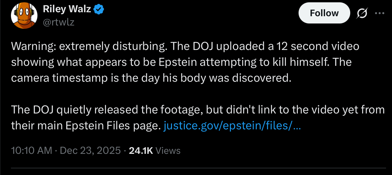This screenshot has width=392, height=175.
Task: Open the Grok slashed-circle icon
Action: (362, 14)
